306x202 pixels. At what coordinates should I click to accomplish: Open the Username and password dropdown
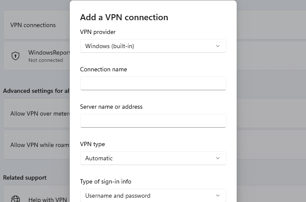click(x=153, y=196)
